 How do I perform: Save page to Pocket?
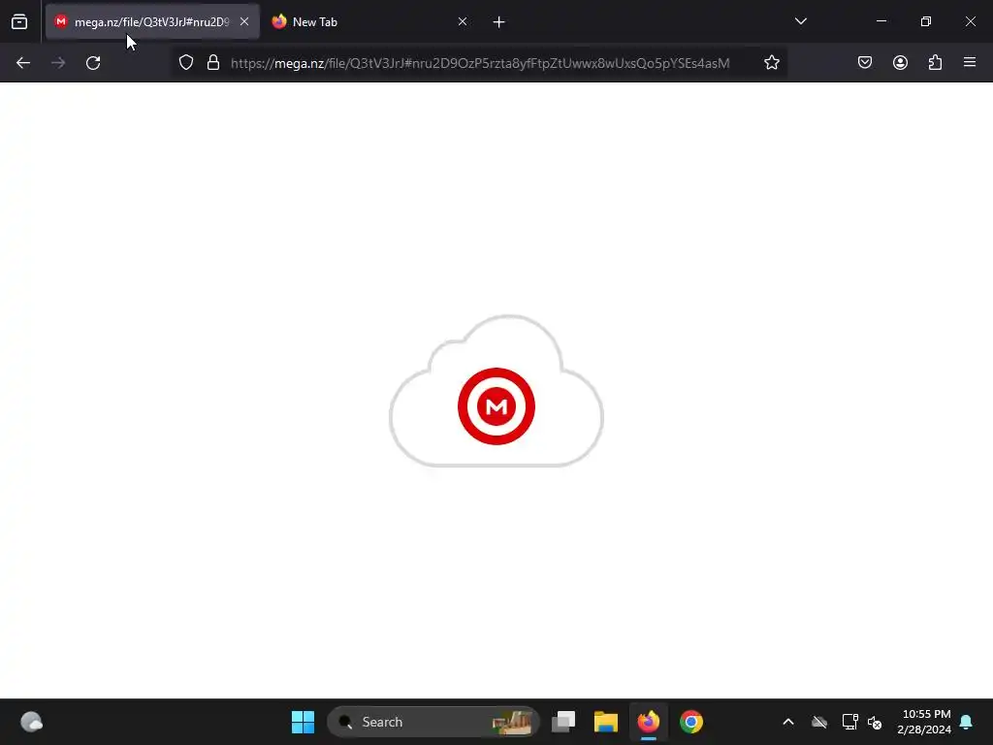pos(865,63)
